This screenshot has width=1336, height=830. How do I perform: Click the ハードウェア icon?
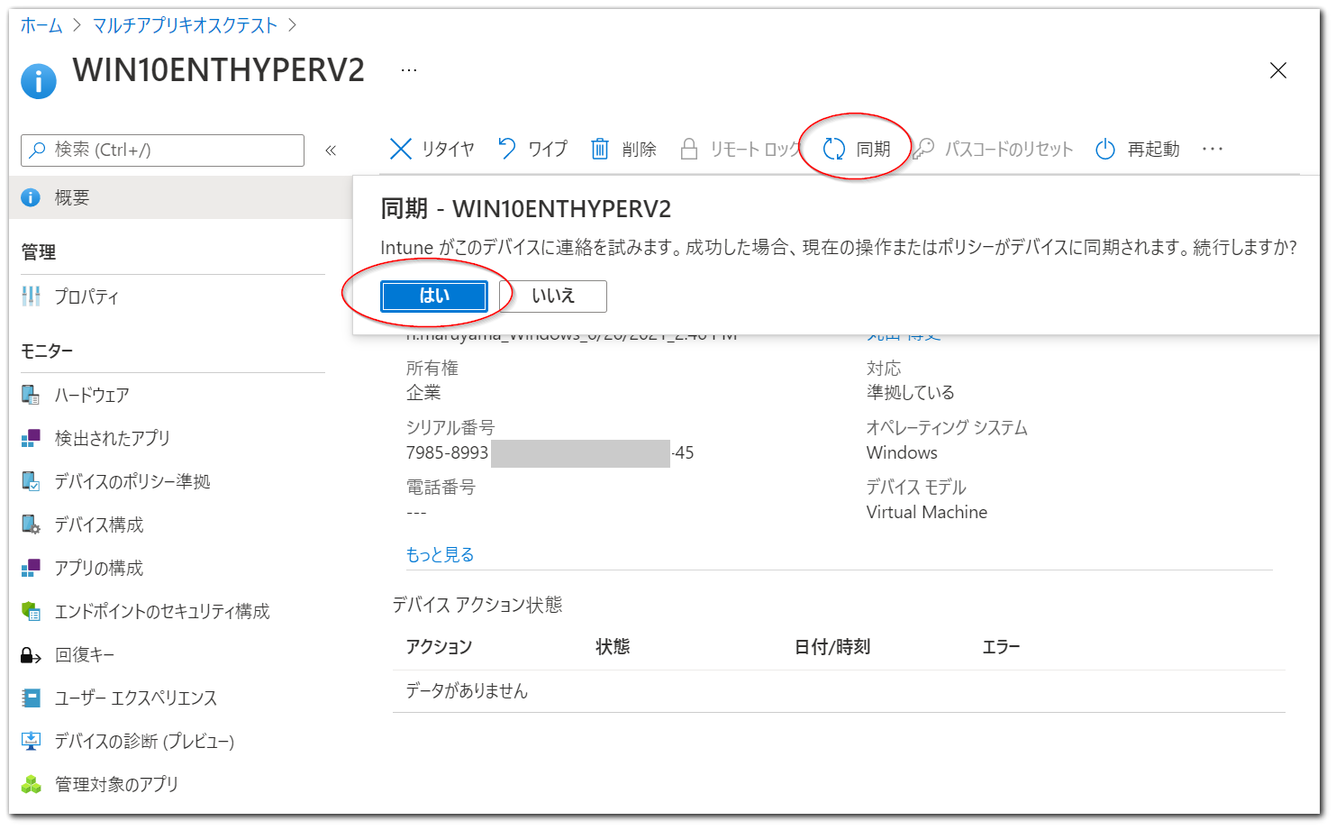31,395
